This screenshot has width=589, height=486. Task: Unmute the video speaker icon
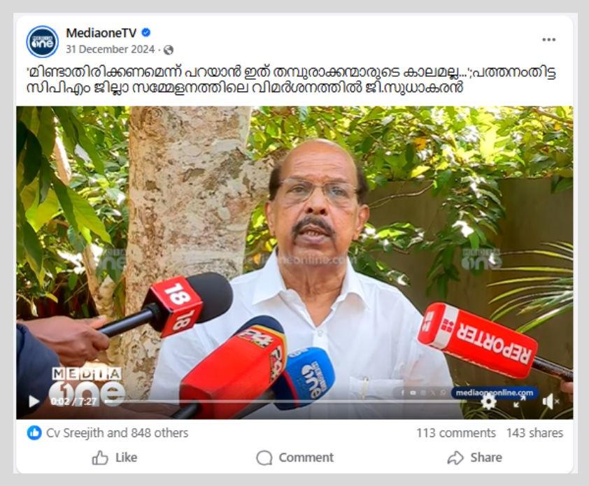[x=551, y=401]
